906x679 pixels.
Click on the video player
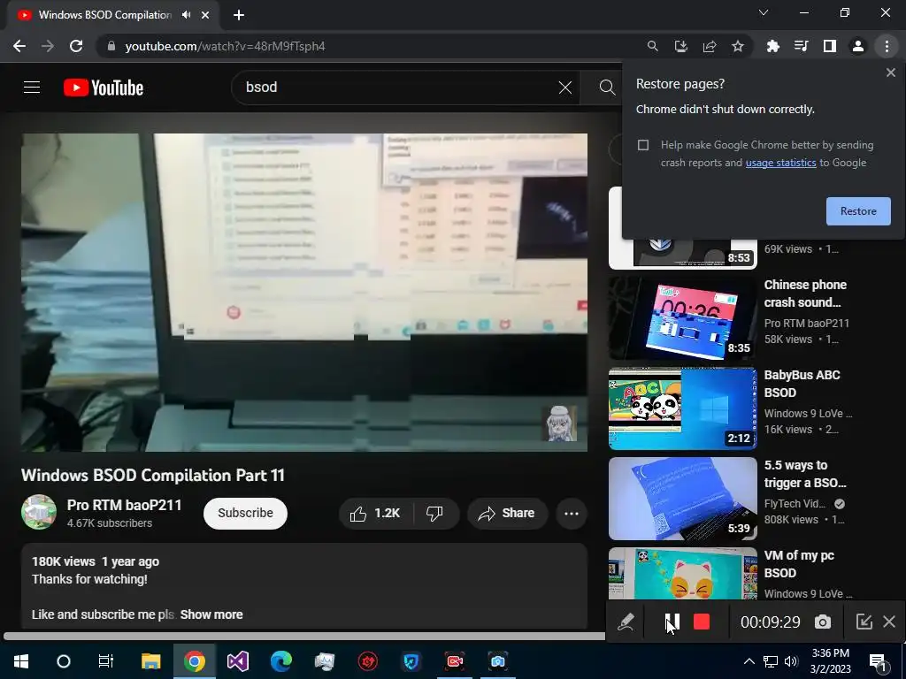point(304,293)
